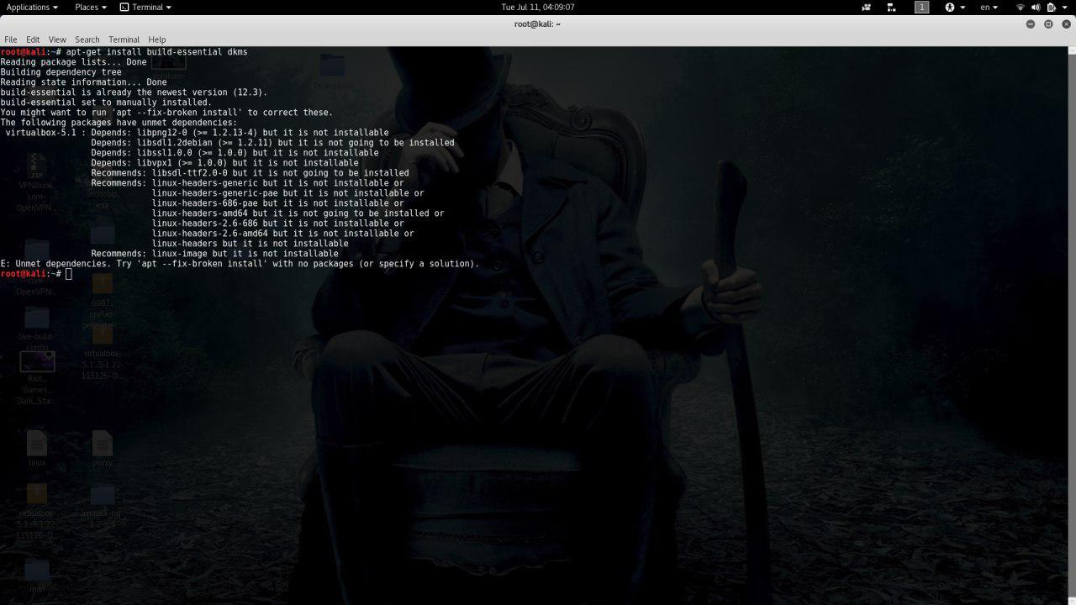The height and width of the screenshot is (605, 1076).
Task: Open the File menu
Action: [x=11, y=39]
